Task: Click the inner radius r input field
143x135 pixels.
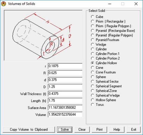Action: (65, 66)
